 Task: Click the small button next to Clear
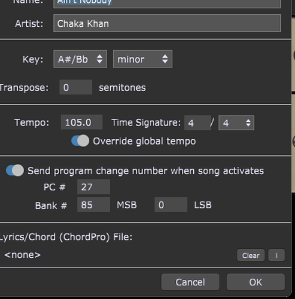pos(276,255)
